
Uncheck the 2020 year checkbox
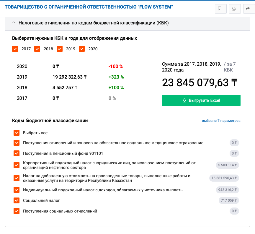pos(82,49)
